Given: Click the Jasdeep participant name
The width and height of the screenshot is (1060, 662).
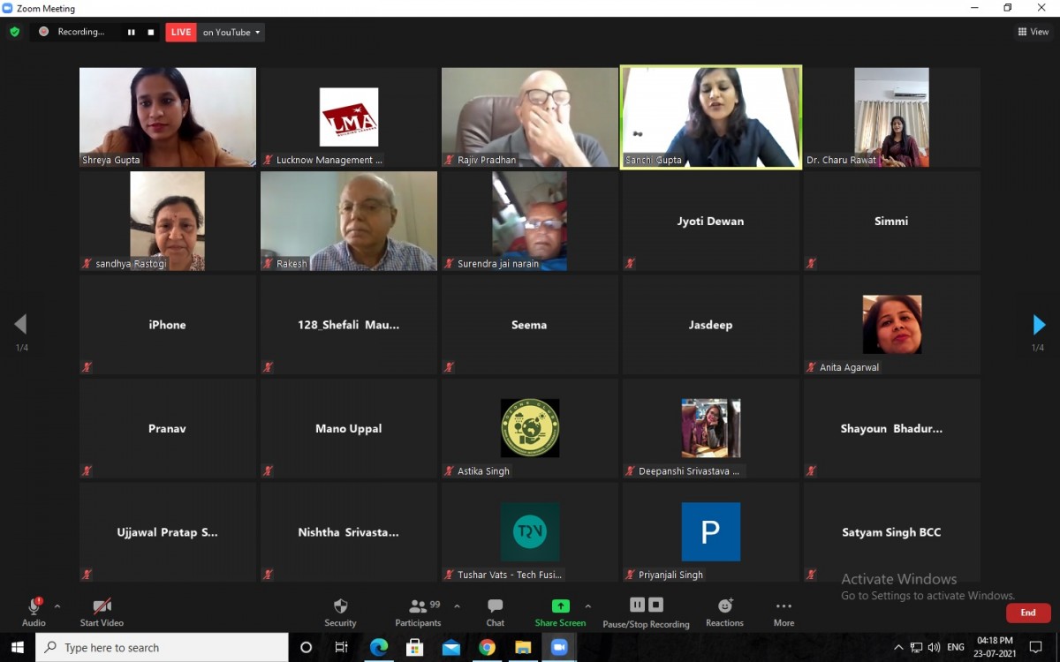Looking at the screenshot, I should [710, 325].
